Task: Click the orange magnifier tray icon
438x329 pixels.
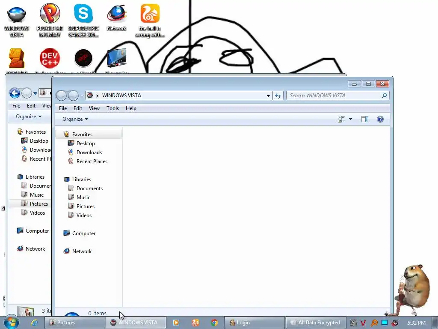Action: pos(374,323)
